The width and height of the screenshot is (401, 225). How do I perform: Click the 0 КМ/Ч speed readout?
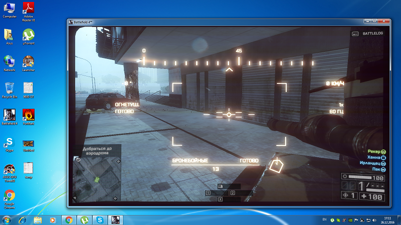pos(335,83)
